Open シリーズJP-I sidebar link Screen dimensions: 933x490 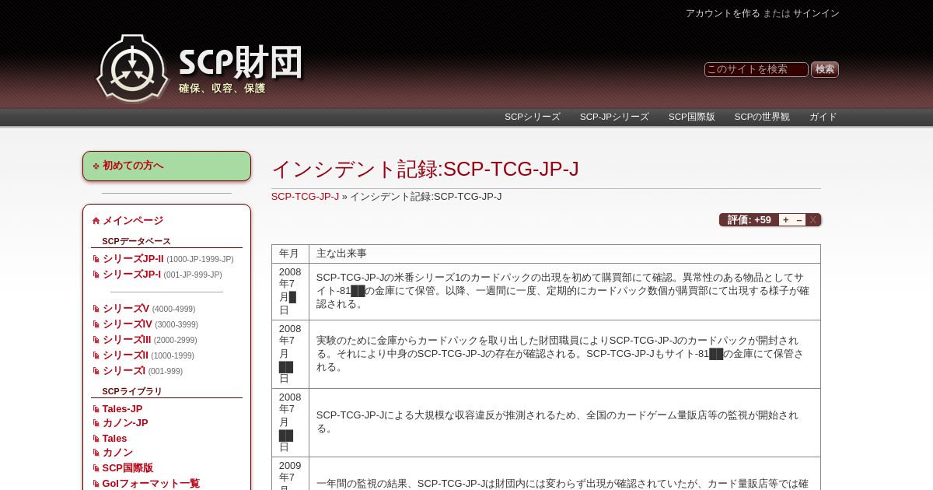click(131, 275)
